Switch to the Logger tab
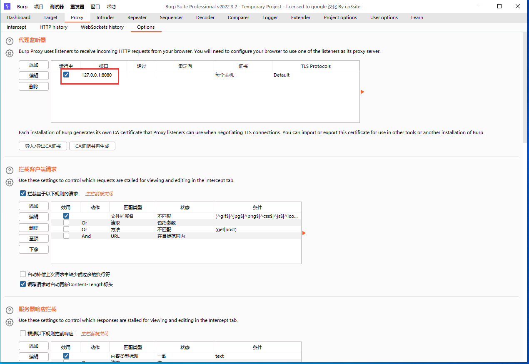 (x=270, y=17)
